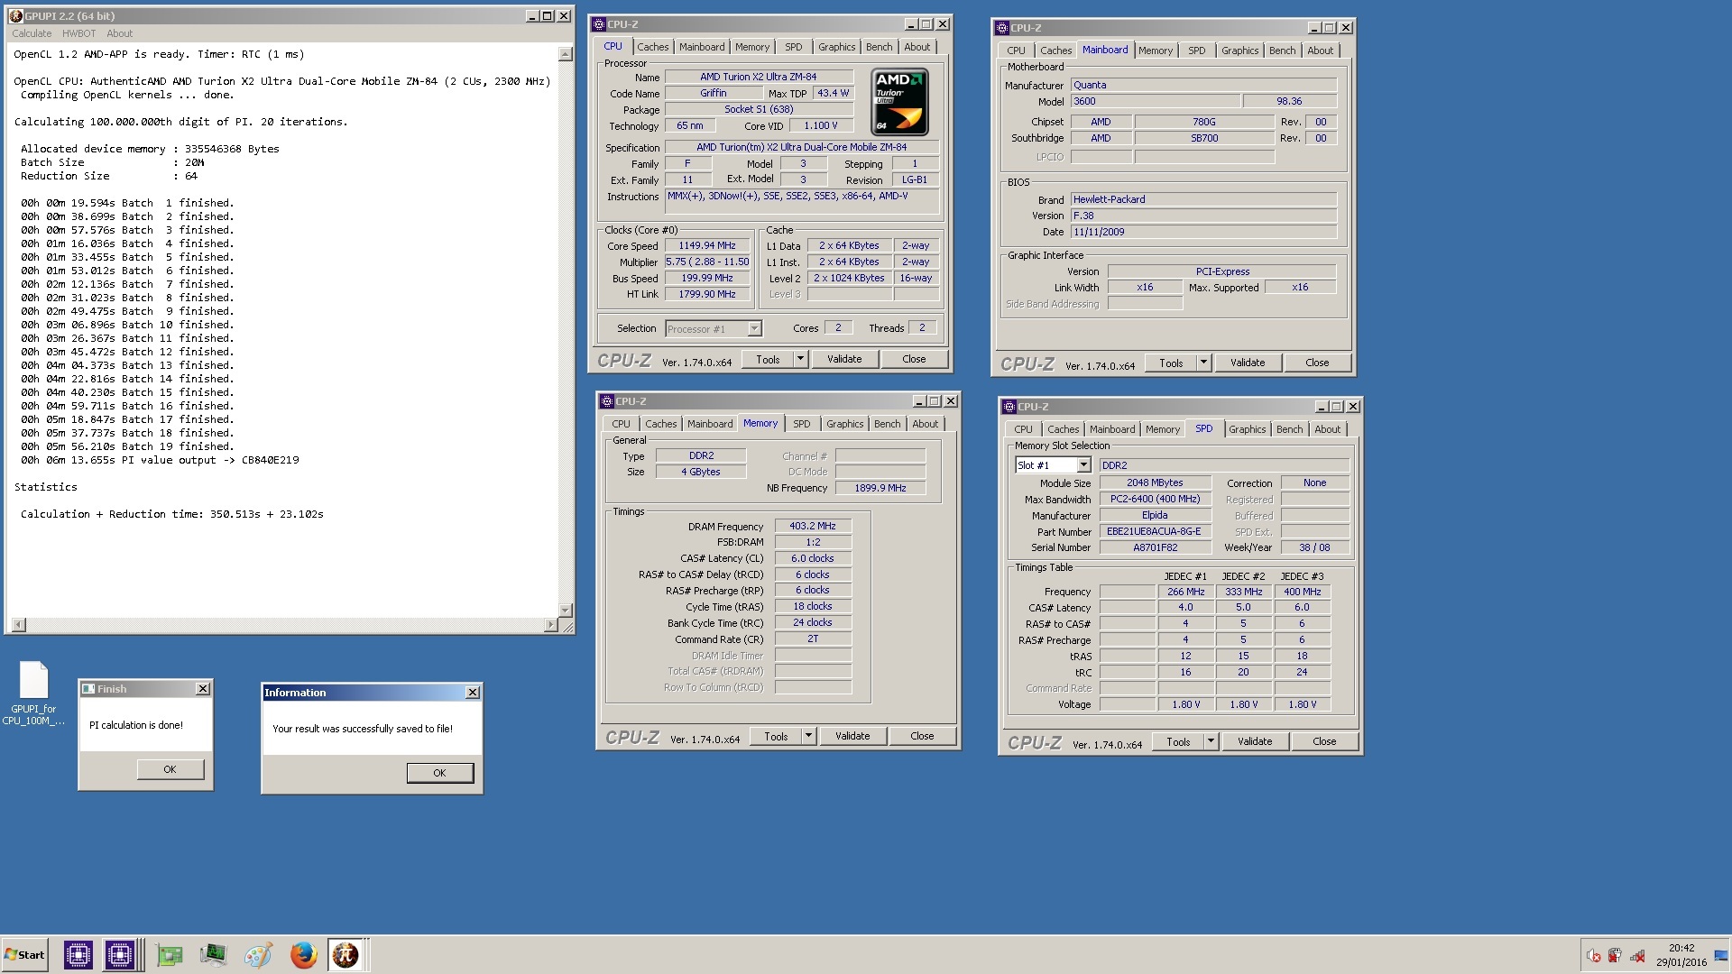Click GPUPI horizontal scrollbar left arrow

18,625
